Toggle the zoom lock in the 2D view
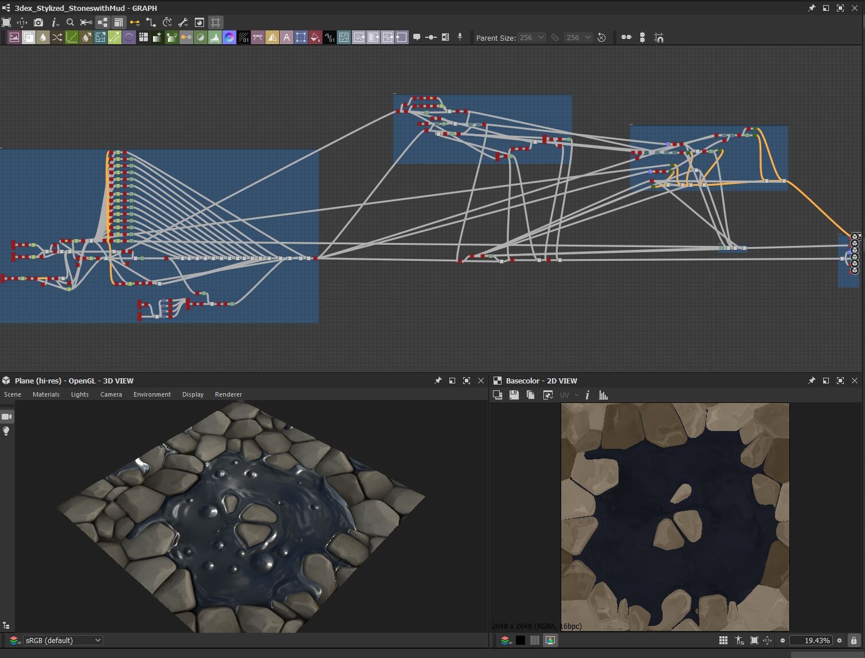Image resolution: width=865 pixels, height=658 pixels. pos(853,640)
